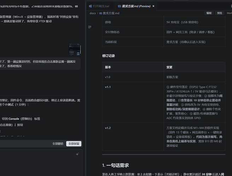Click the Windows icon on 打开网页.bat tab
Viewport: 232px width, 176px height.
click(90, 6)
